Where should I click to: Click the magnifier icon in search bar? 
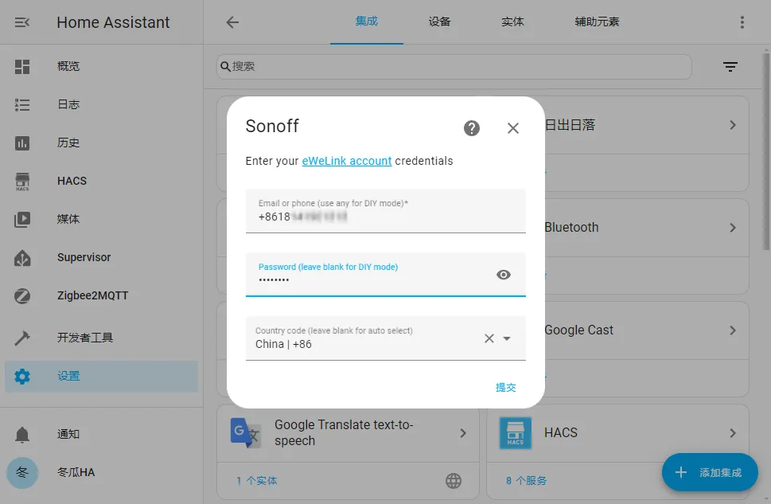[x=225, y=66]
